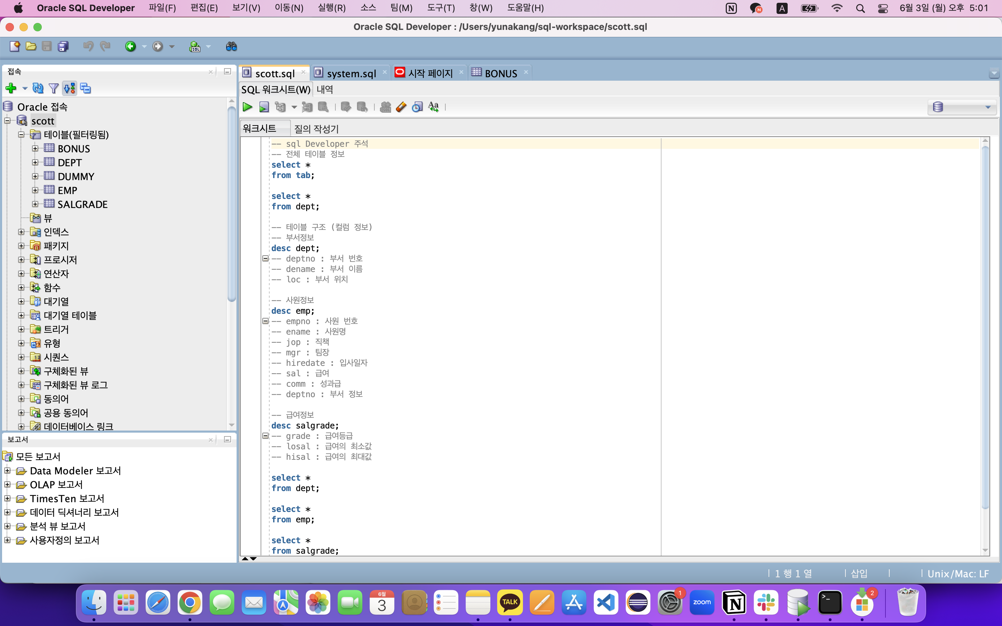Click the eraser Clear icon
Image resolution: width=1002 pixels, height=626 pixels.
tap(401, 107)
